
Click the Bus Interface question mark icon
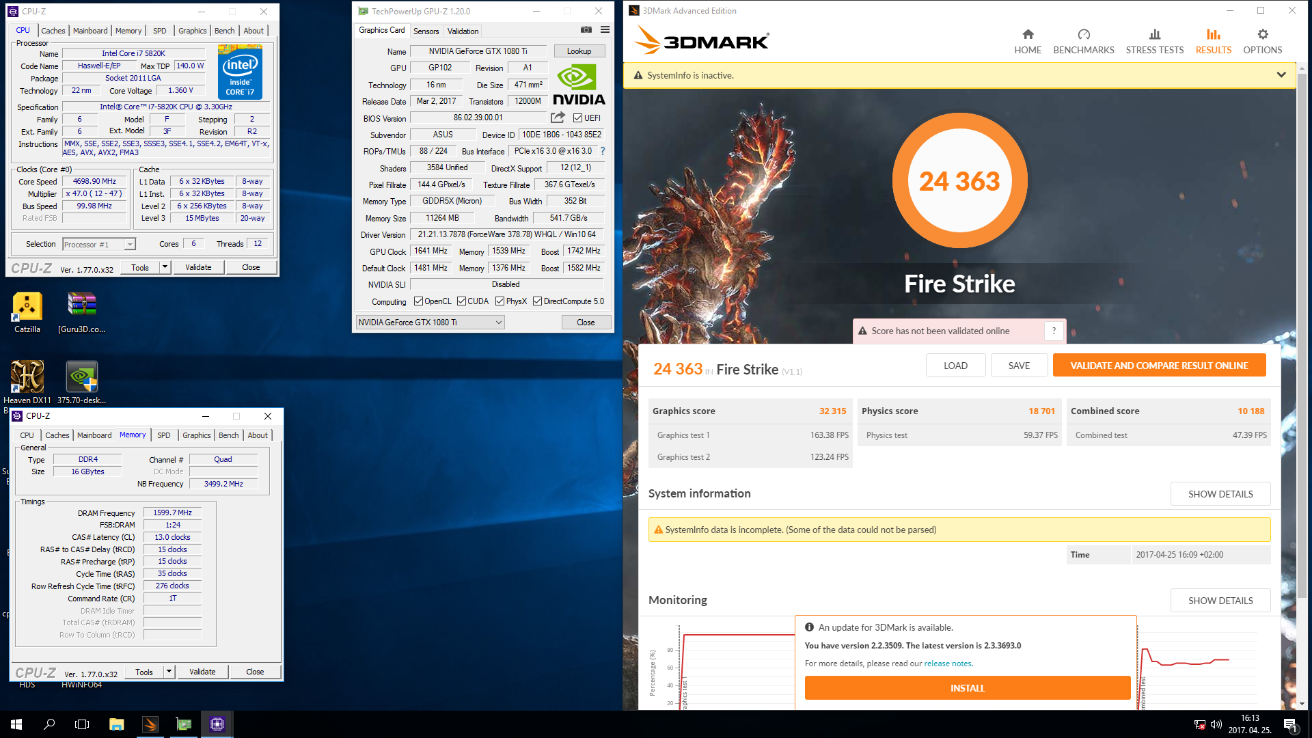point(603,151)
